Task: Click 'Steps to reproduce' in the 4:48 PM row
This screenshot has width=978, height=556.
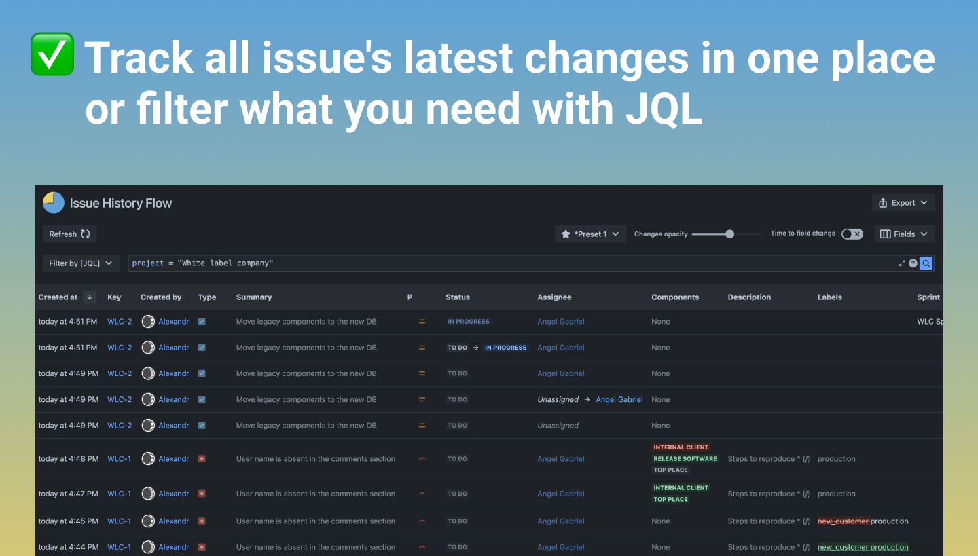Action: click(769, 459)
